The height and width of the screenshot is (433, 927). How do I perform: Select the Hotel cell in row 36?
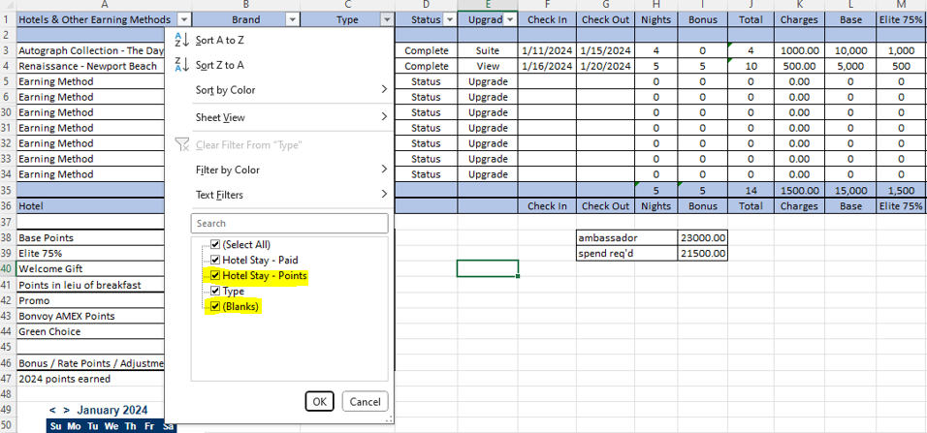91,206
